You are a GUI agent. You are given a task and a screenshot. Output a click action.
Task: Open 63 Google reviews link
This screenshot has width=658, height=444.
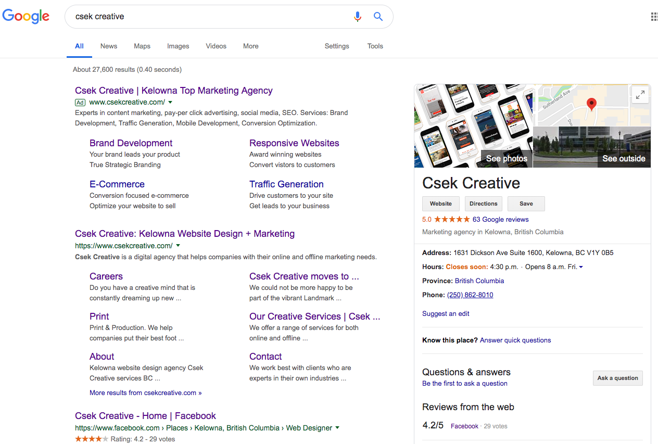(x=501, y=220)
